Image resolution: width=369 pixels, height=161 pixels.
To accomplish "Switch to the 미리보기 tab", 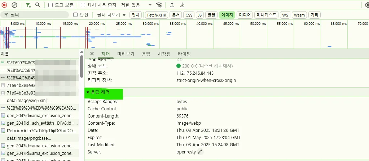I will pyautogui.click(x=126, y=54).
